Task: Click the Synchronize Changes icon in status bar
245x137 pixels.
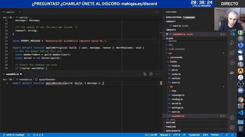Action: tap(29, 135)
